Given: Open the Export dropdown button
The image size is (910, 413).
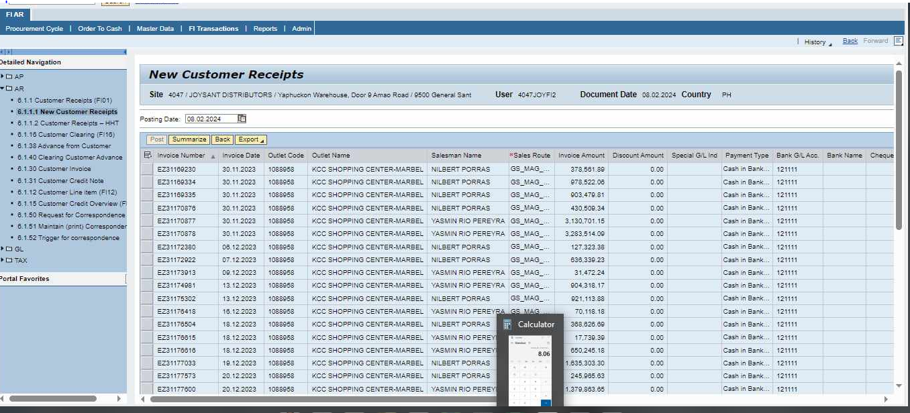Looking at the screenshot, I should click(x=251, y=139).
